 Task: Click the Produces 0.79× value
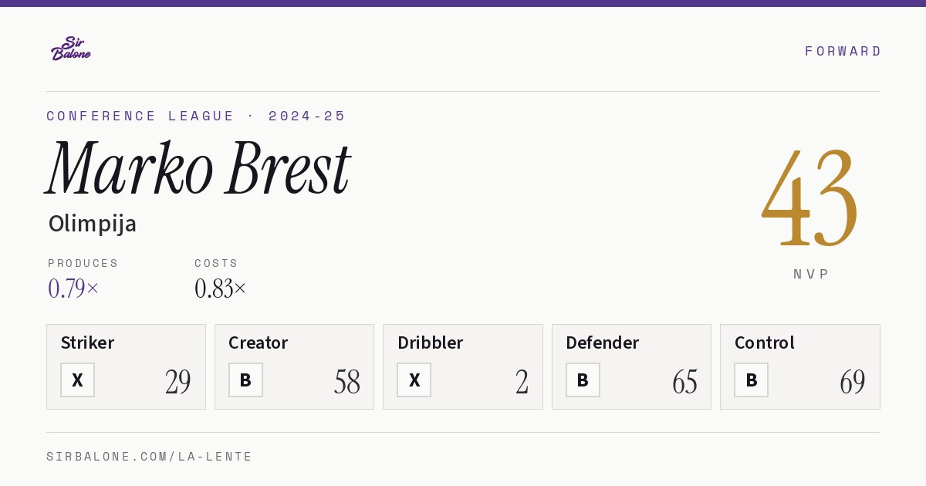[73, 289]
